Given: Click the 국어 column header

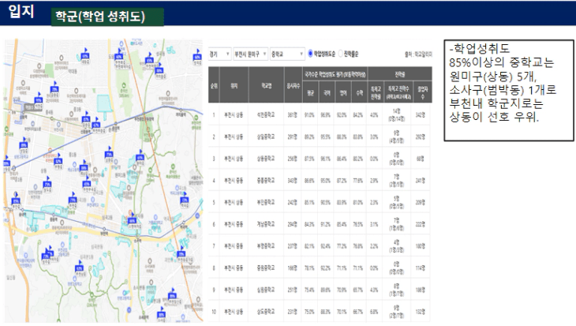Looking at the screenshot, I should [327, 93].
